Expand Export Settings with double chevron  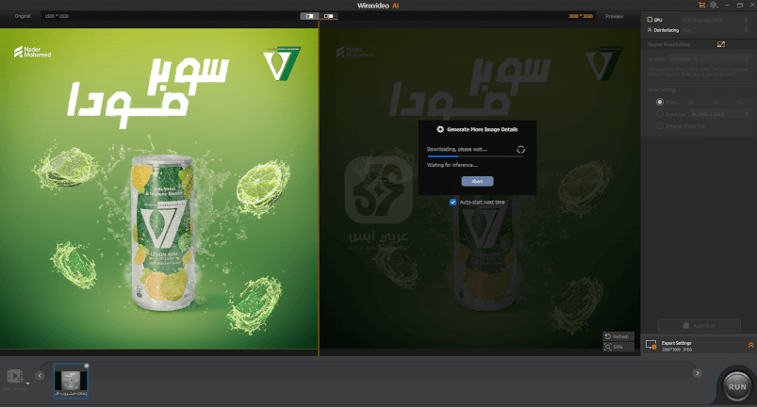[x=750, y=345]
